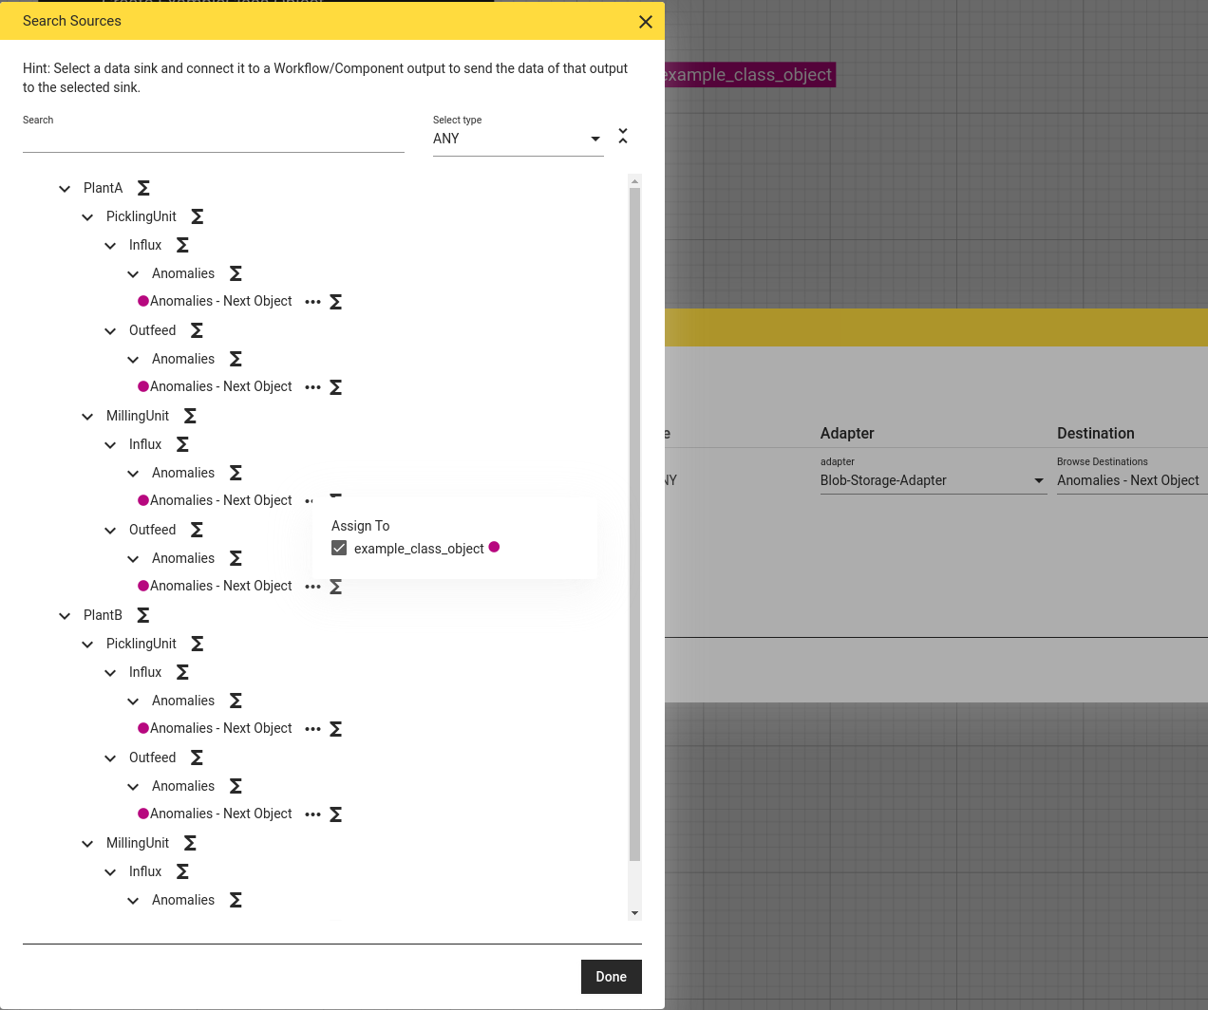This screenshot has height=1010, width=1208.
Task: Open the Select type ANY dropdown
Action: coord(518,139)
